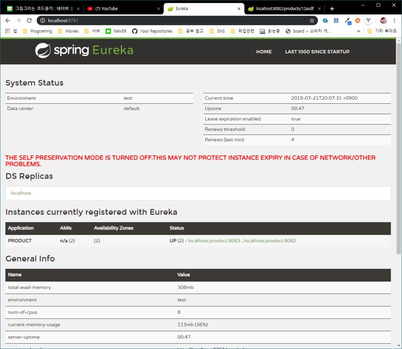Open the 서버 bookmark folder
The height and width of the screenshot is (349, 402).
(x=92, y=31)
